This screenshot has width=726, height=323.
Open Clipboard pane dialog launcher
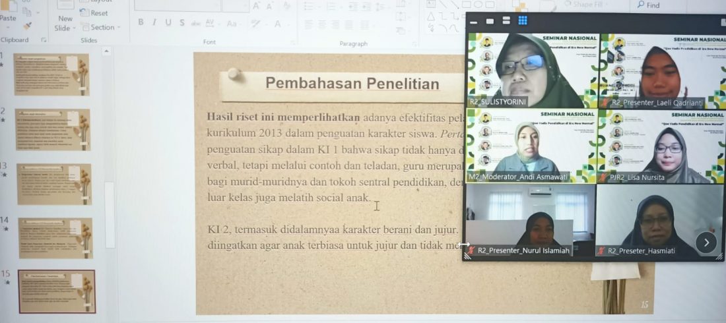[x=44, y=40]
